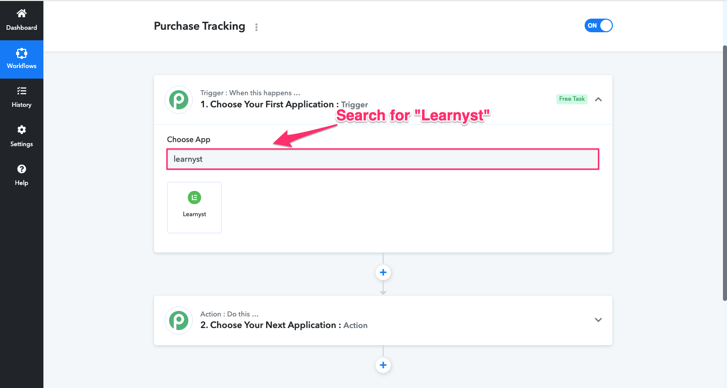
Task: Click the Free Task badge
Action: [572, 99]
